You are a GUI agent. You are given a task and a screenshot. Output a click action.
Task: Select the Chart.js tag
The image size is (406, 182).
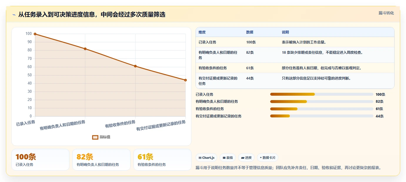(x=206, y=158)
